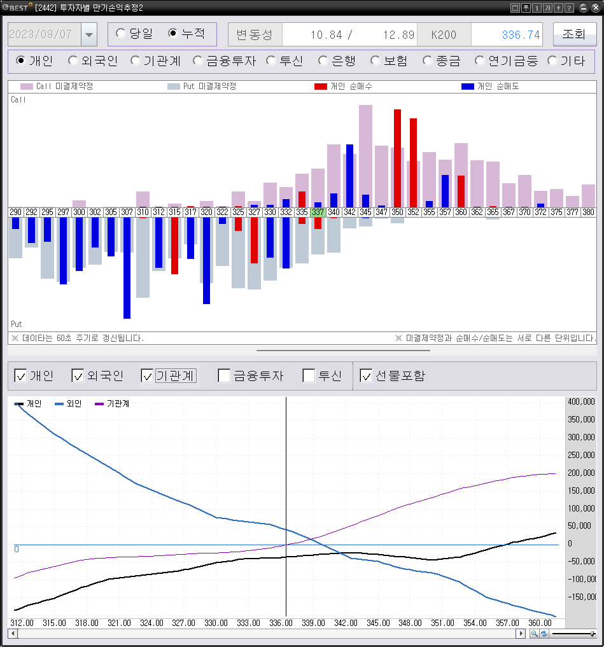This screenshot has width=604, height=647.
Task: Click the 307 strike label
Action: coord(127,212)
